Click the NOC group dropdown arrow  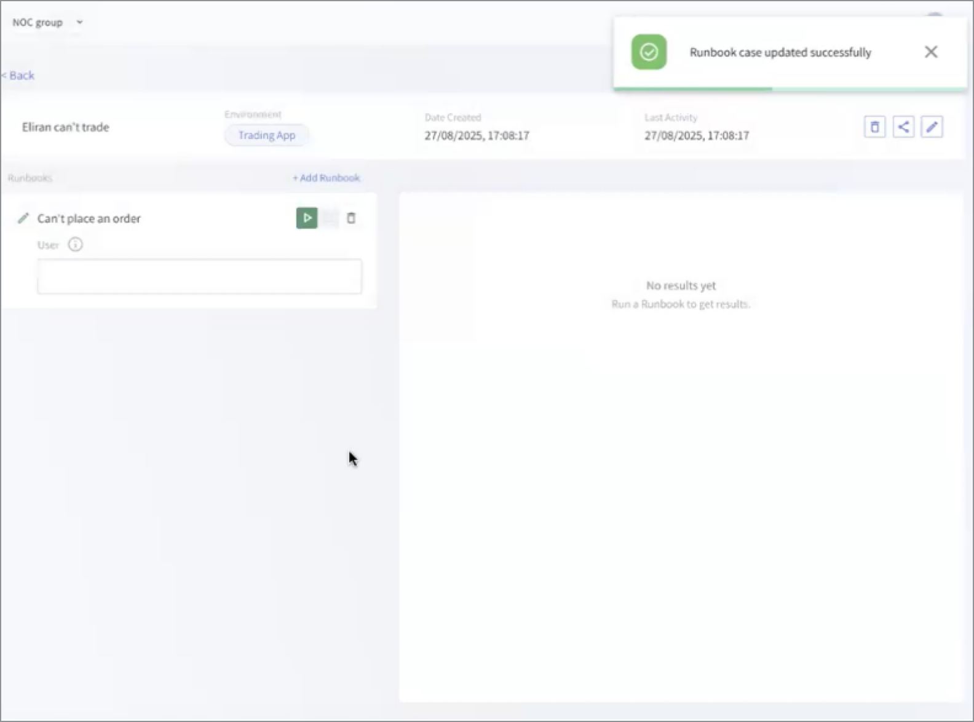coord(79,23)
